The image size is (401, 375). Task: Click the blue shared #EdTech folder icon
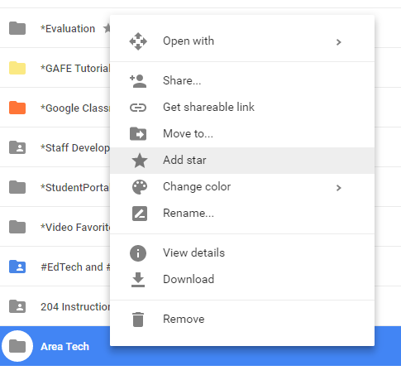point(17,267)
